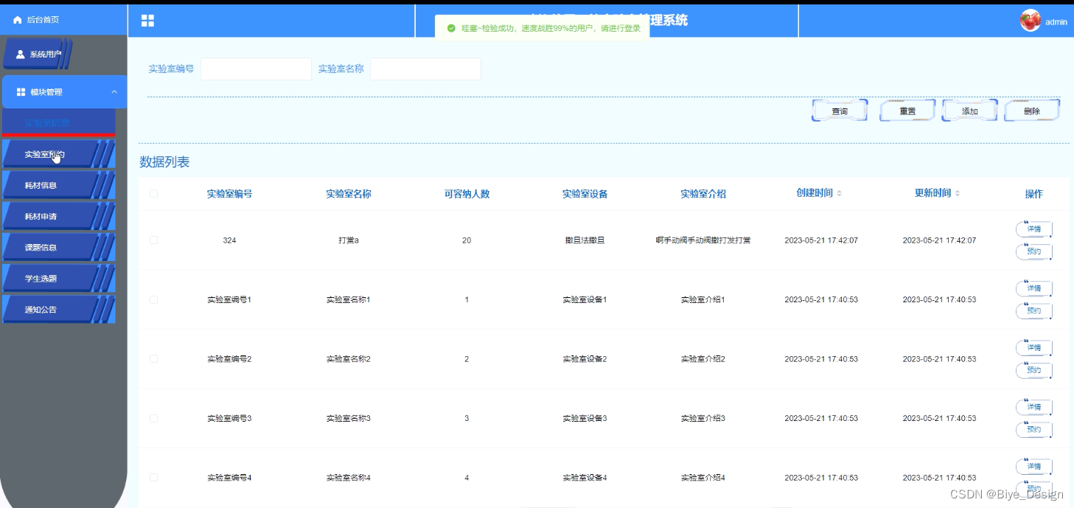Select 学生选题 in sidebar

tap(59, 279)
